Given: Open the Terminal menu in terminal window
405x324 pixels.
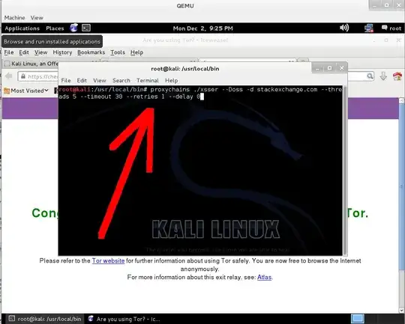Looking at the screenshot, I should [x=148, y=80].
